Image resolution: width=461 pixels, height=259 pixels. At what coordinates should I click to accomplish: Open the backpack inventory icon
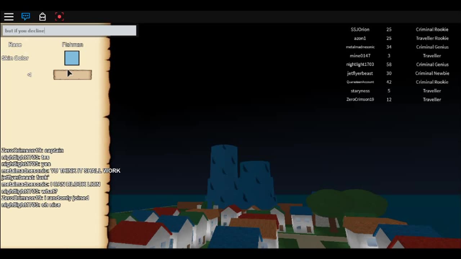[x=42, y=17]
